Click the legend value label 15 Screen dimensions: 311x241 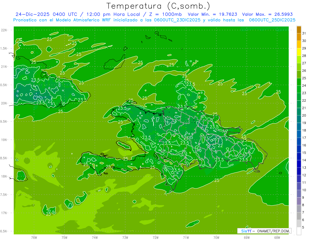click(x=304, y=153)
